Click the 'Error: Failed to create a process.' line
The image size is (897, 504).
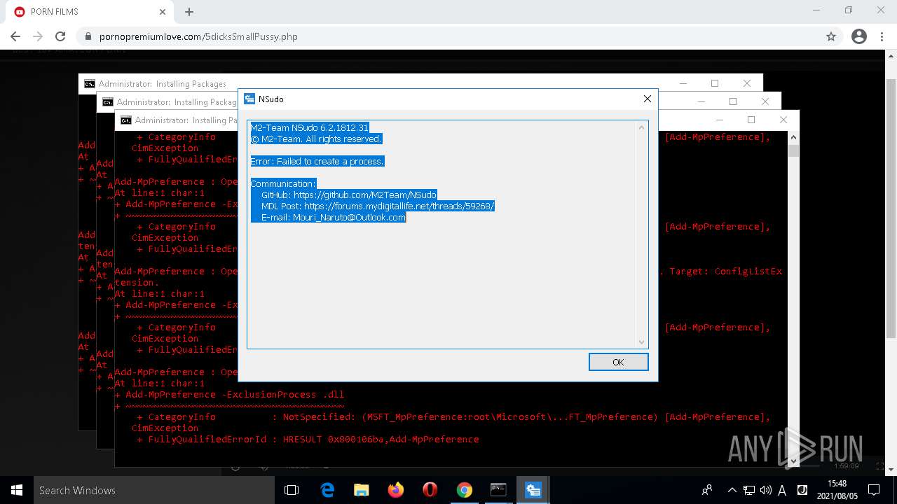[317, 161]
